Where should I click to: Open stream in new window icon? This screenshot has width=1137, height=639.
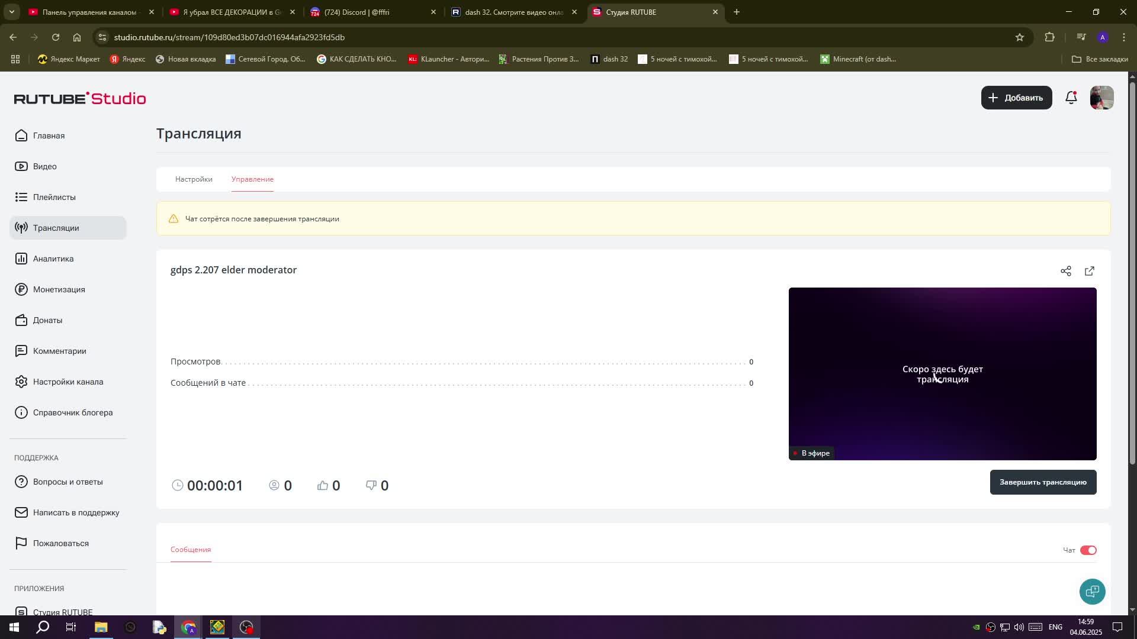(x=1090, y=271)
